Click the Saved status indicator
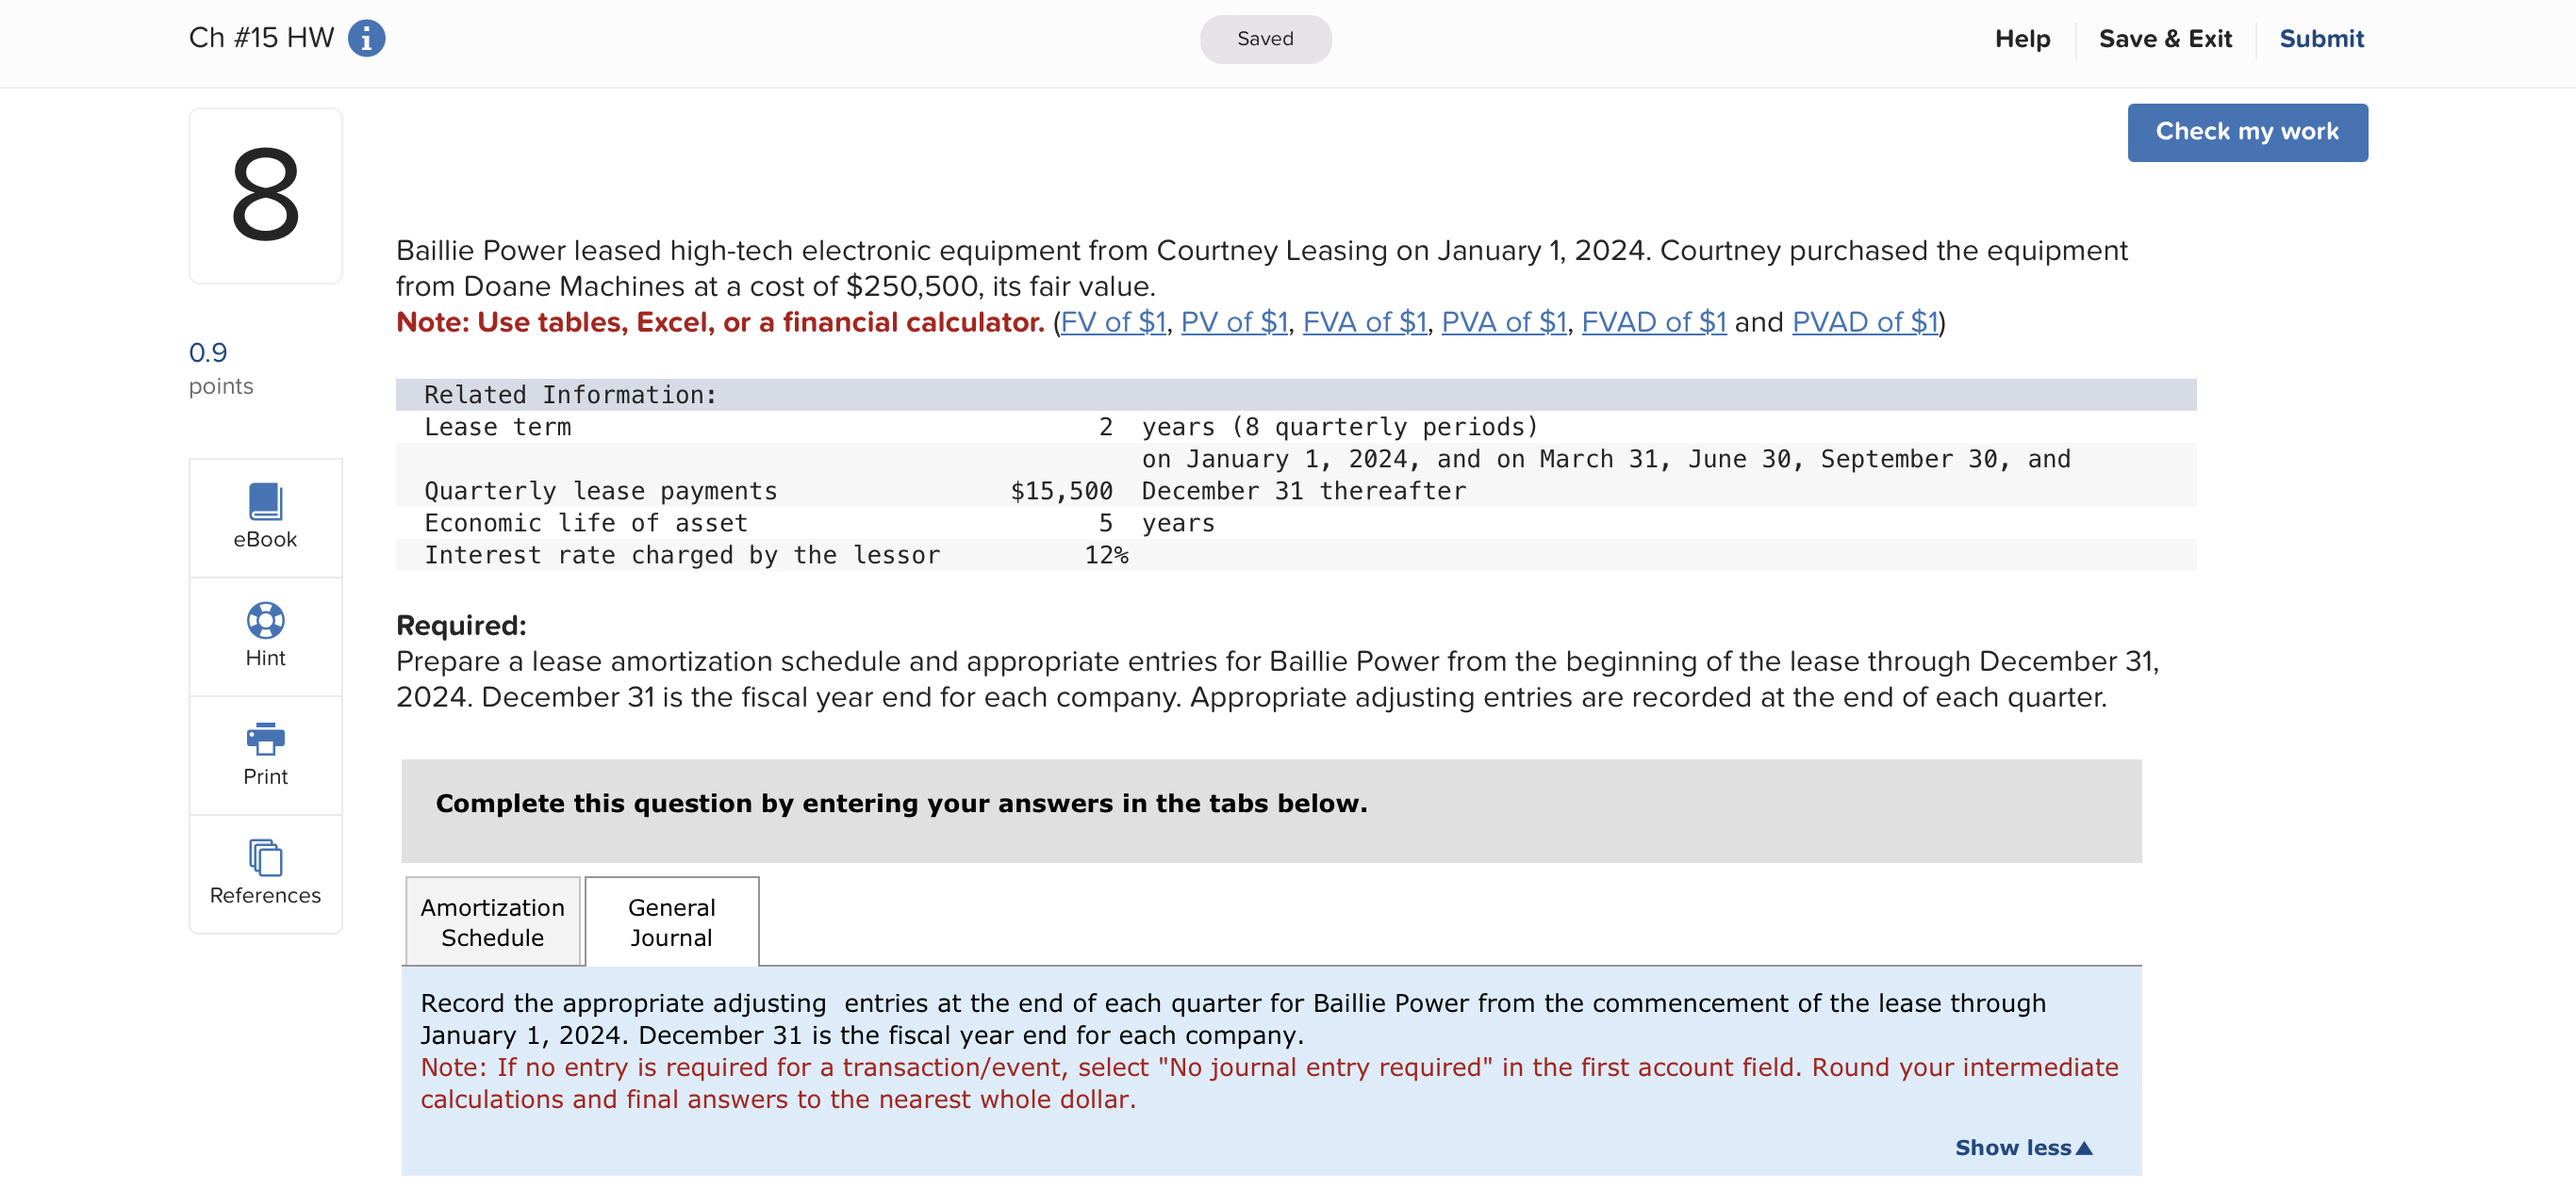The width and height of the screenshot is (2576, 1189). pyautogui.click(x=1264, y=39)
